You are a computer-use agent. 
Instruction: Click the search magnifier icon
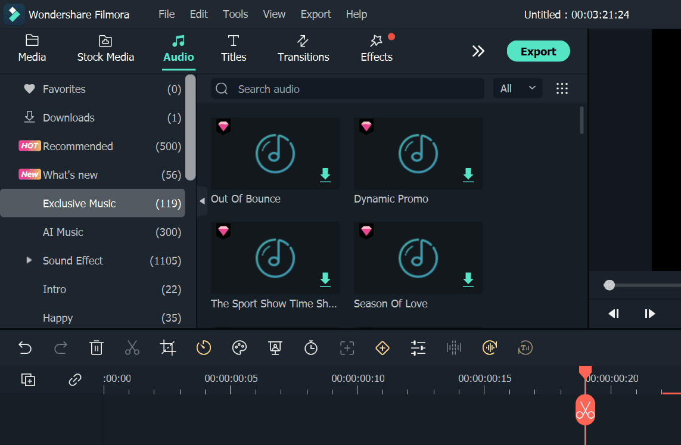coord(222,89)
